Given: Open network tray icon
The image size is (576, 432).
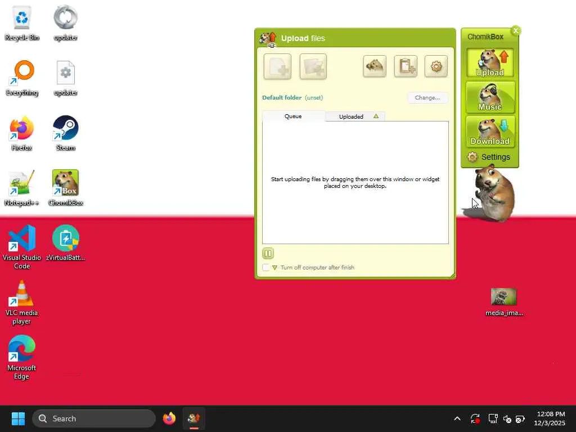Looking at the screenshot, I should (493, 418).
